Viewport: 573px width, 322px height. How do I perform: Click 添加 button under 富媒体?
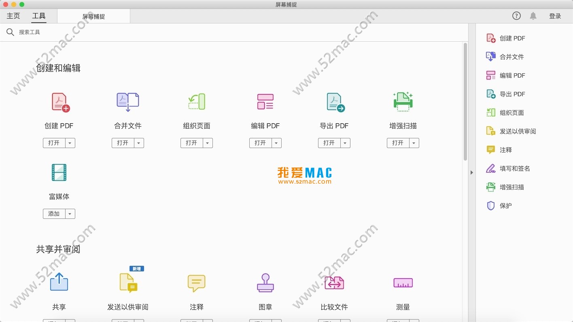54,214
